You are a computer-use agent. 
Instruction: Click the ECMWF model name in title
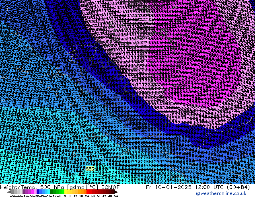click(111, 187)
